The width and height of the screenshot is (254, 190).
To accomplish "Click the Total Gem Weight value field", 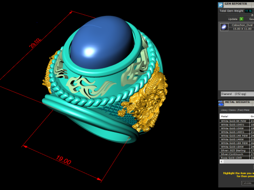I will [x=248, y=11].
